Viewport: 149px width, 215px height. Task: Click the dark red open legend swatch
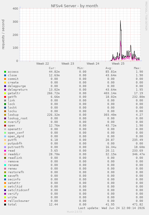[x=5, y=126]
